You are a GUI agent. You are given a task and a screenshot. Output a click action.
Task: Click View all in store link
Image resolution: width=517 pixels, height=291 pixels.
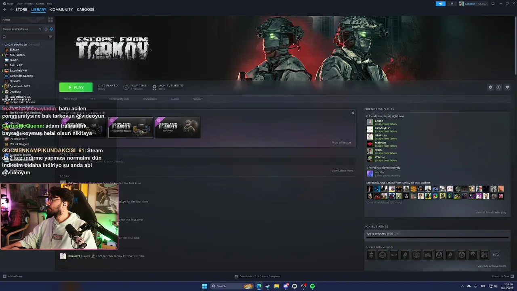pyautogui.click(x=342, y=143)
